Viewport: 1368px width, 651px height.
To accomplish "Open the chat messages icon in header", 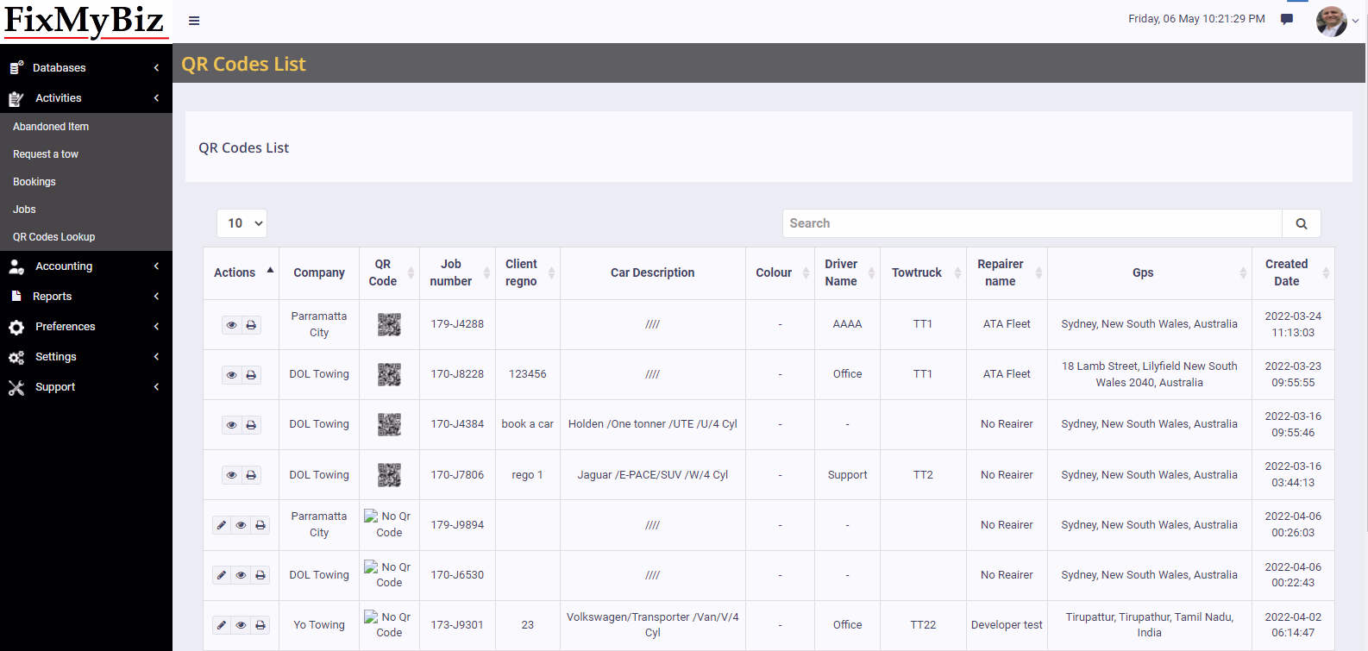I will [x=1286, y=19].
